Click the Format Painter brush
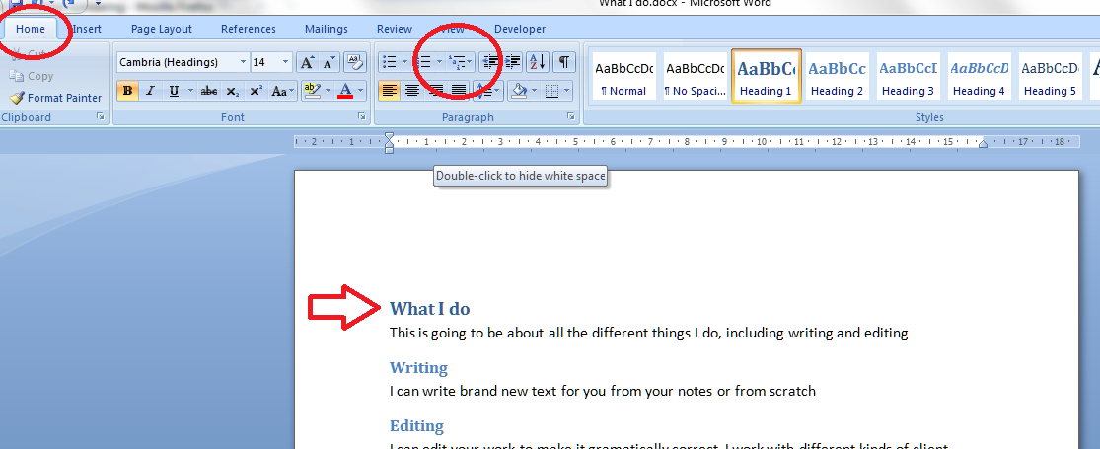The width and height of the screenshot is (1100, 449). [56, 98]
